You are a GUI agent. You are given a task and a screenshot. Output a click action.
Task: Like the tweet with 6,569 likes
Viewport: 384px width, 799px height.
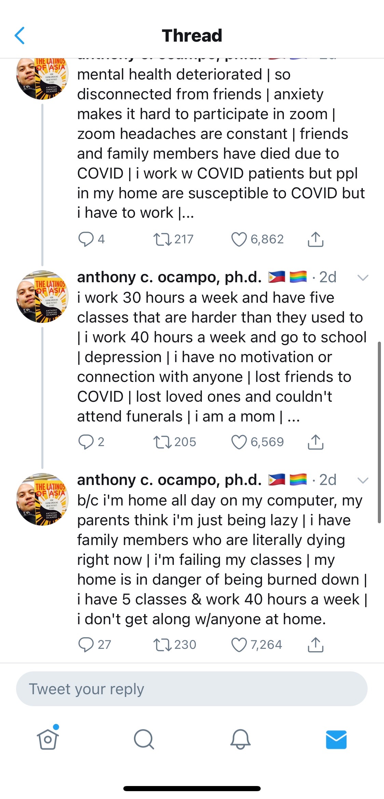click(x=239, y=442)
